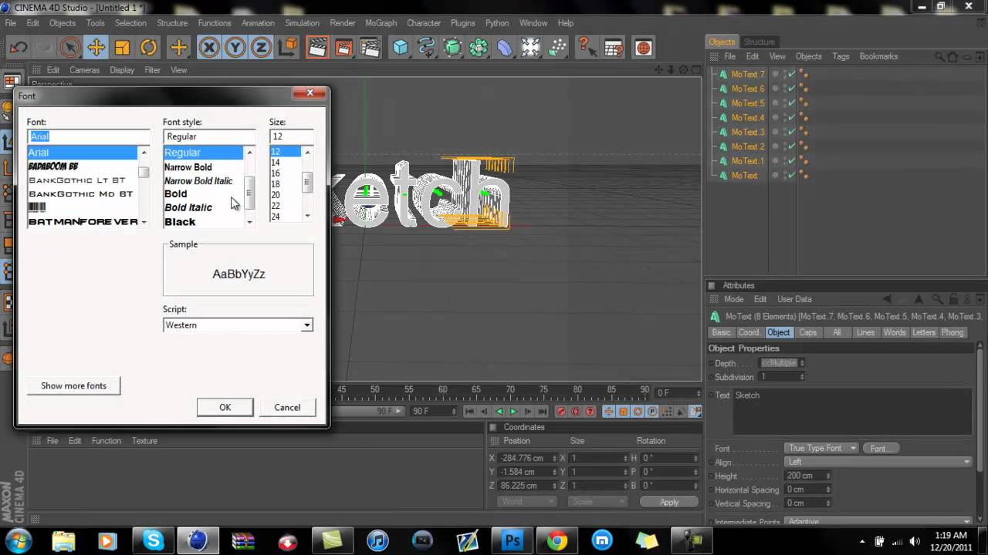Screen dimensions: 988x555
Task: Toggle visibility dot for MoText.3
Action: pos(775,132)
